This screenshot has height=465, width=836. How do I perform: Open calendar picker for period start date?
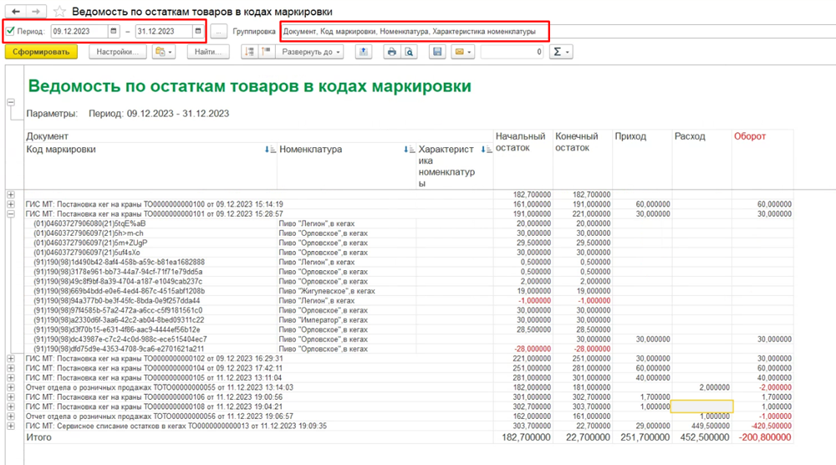113,32
